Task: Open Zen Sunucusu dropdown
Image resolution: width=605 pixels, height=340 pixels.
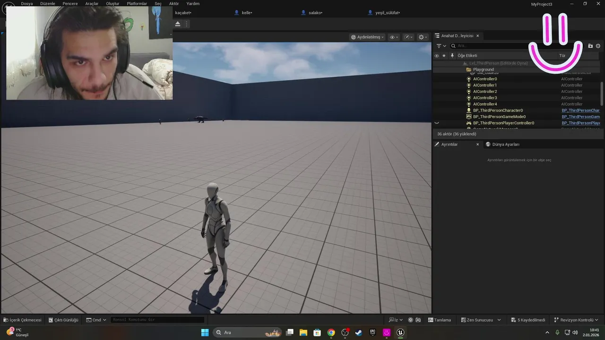Action: coord(481,320)
